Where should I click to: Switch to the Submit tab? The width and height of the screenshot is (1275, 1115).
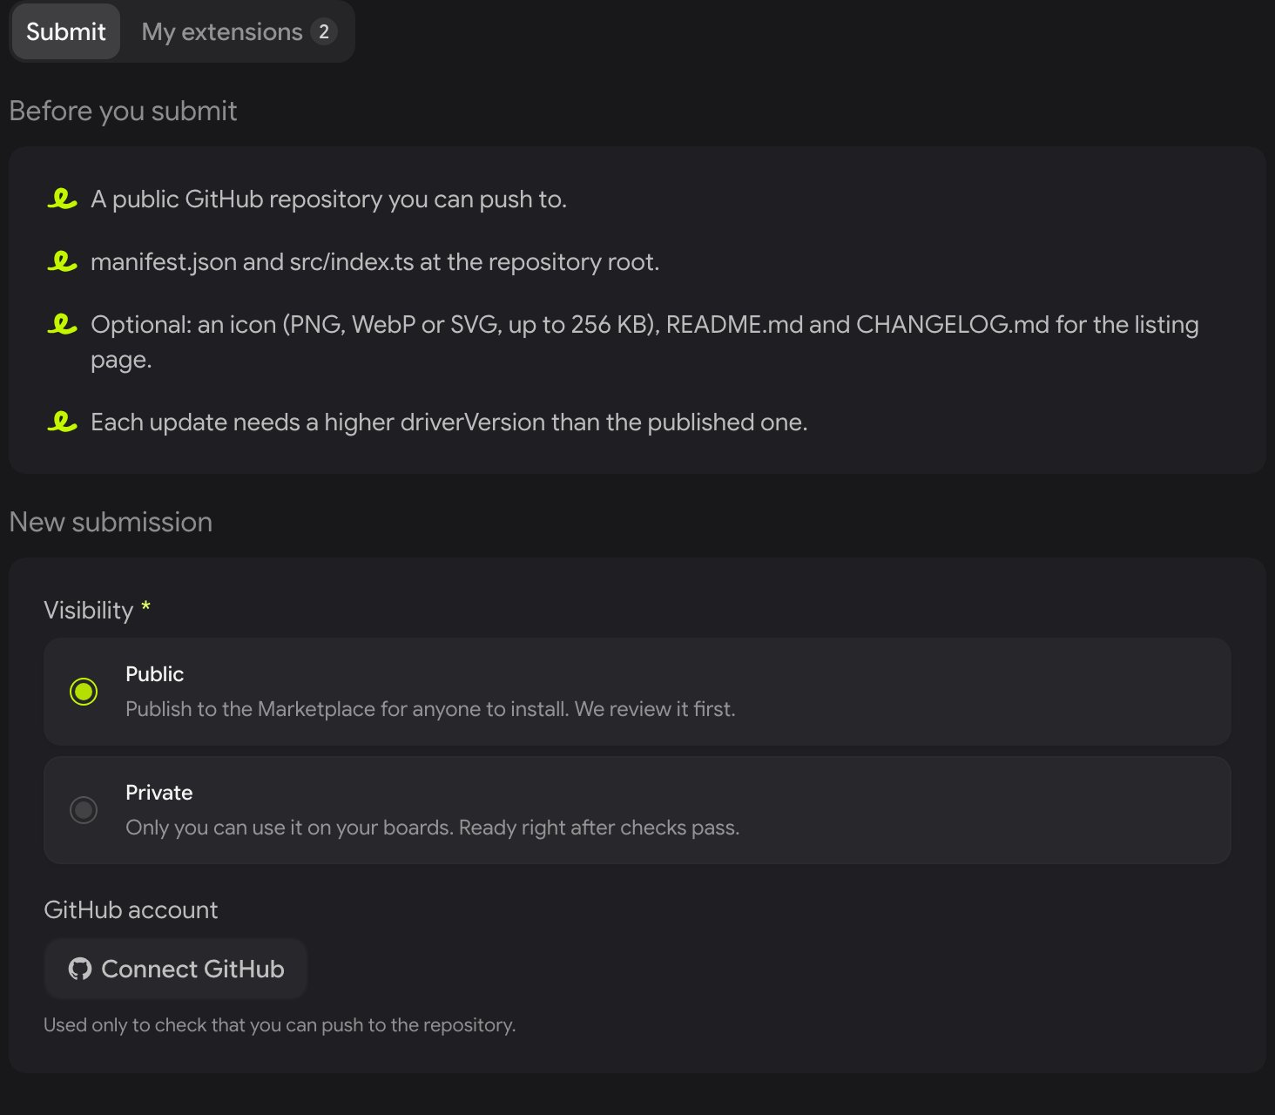coord(65,31)
